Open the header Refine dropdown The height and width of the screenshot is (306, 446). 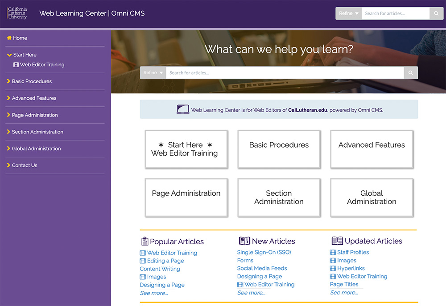tap(348, 13)
